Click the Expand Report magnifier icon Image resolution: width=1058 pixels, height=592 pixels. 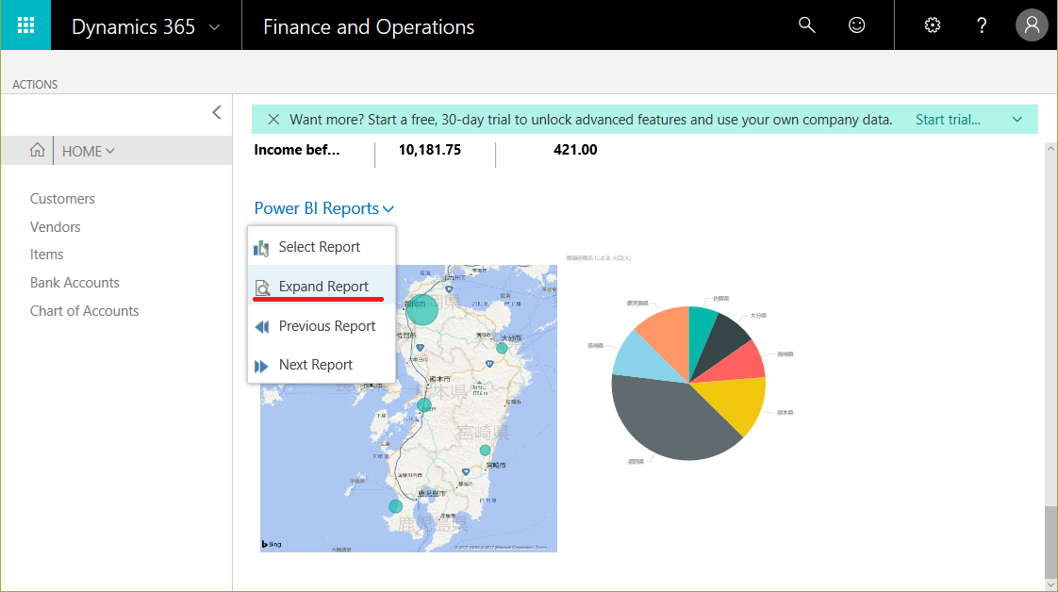[x=262, y=288]
